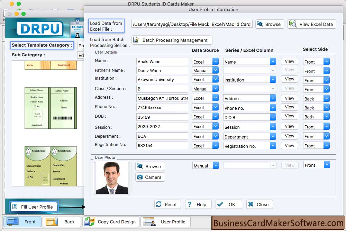346x231 pixels.
Task: Open the User Photo Data Source dropdown showing Manual
Action: [216, 166]
